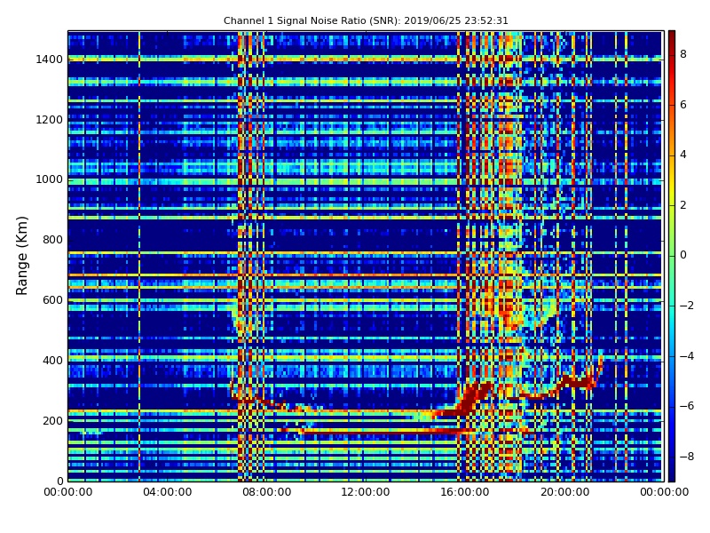Click the colorbar value −8 label
Screen dimensions: 710x533
(x=687, y=457)
